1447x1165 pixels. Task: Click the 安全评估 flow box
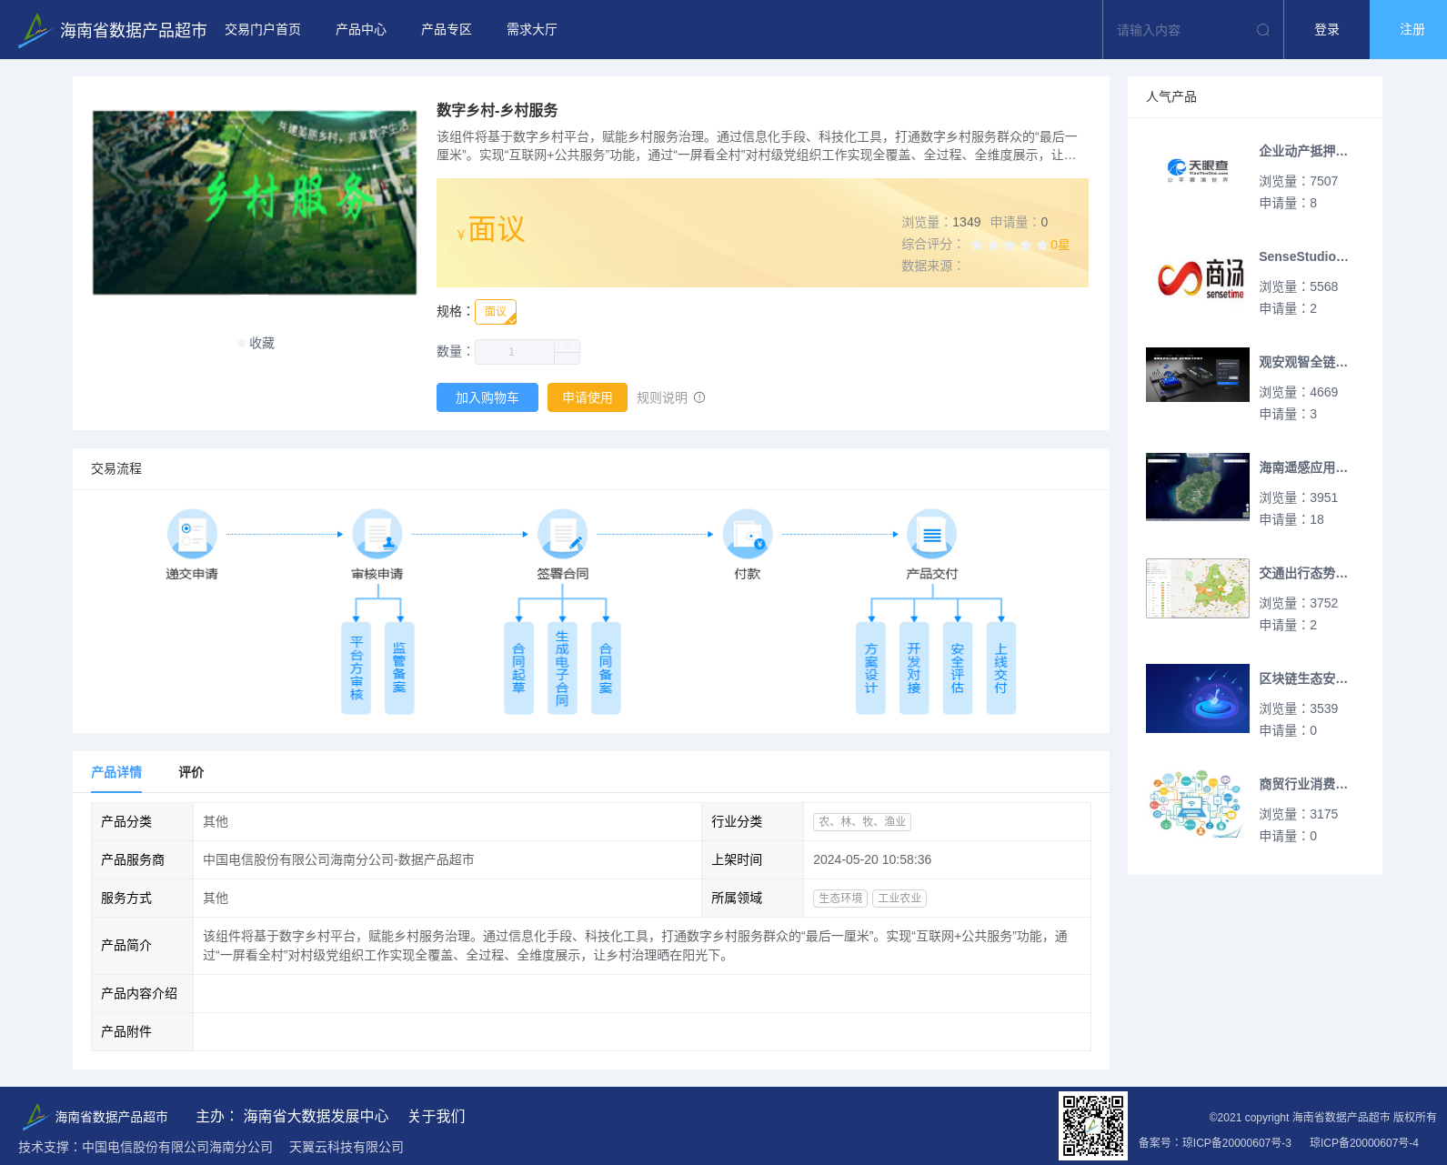tap(958, 668)
